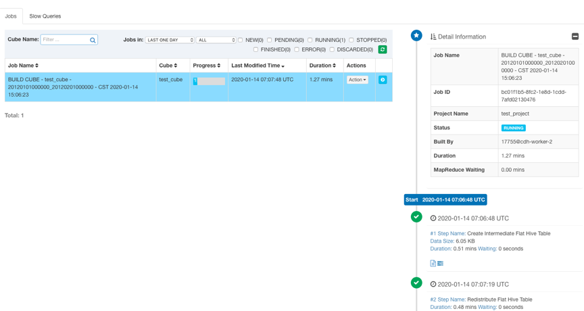The height and width of the screenshot is (311, 584).
Task: Enable the NEW(0) status checkbox
Action: click(x=241, y=40)
